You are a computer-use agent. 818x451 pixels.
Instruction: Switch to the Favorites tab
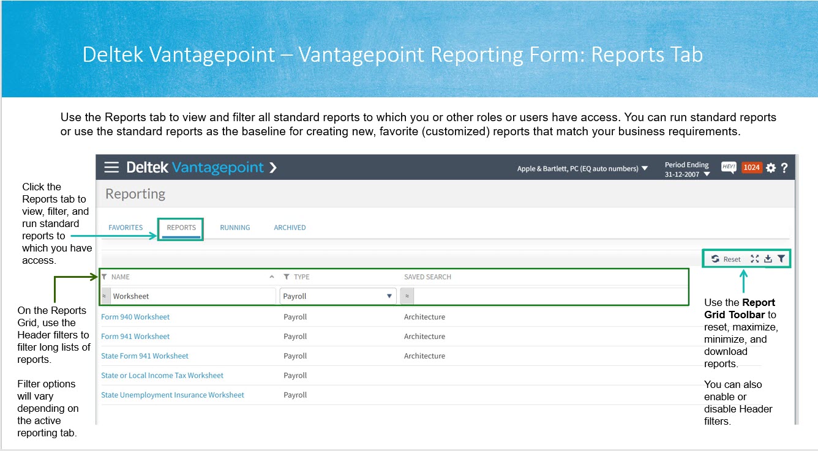pos(126,228)
